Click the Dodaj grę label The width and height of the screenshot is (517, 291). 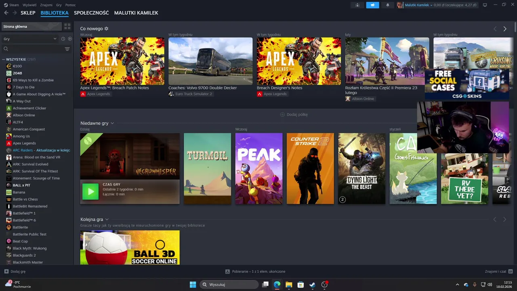click(x=18, y=272)
